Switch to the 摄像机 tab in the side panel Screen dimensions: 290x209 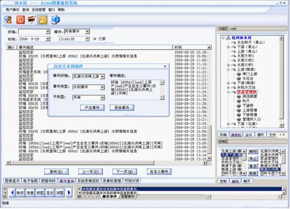point(236,135)
